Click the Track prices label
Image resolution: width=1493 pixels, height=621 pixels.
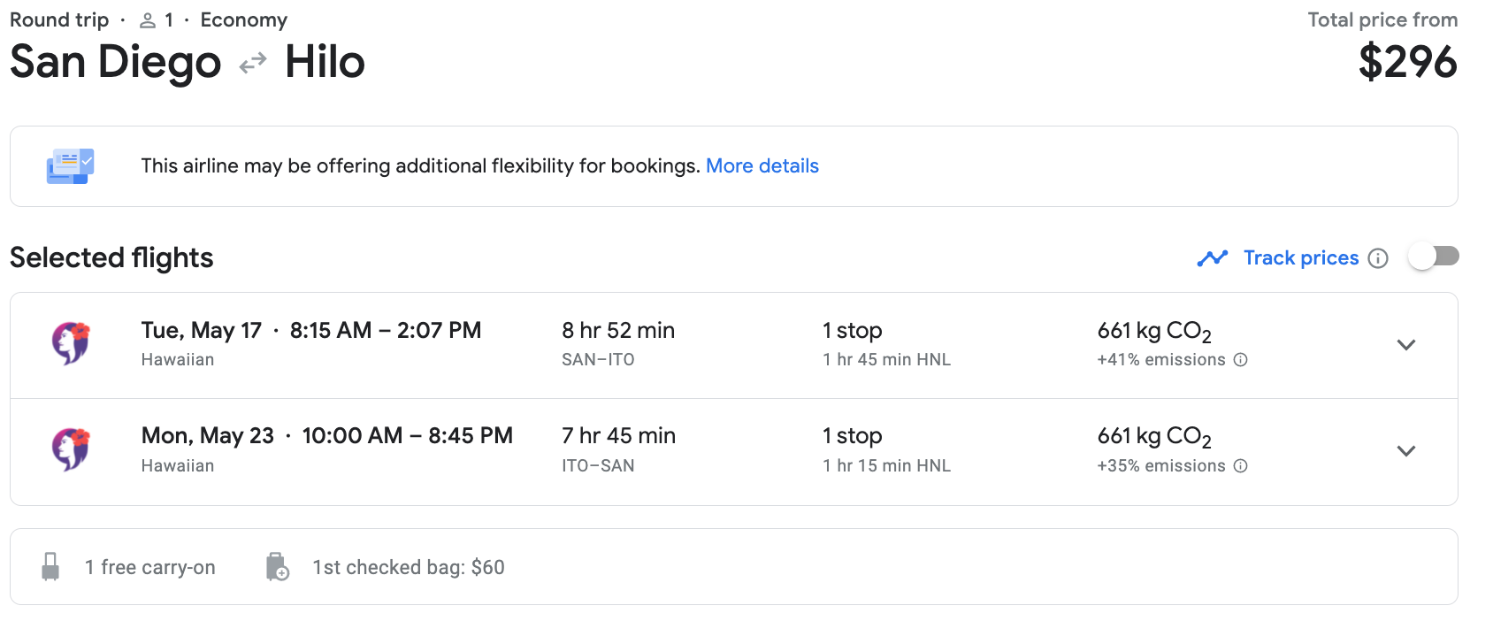[x=1300, y=258]
